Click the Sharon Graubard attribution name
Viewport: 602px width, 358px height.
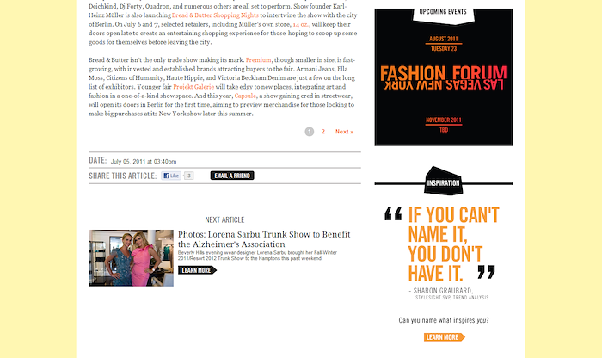(443, 291)
